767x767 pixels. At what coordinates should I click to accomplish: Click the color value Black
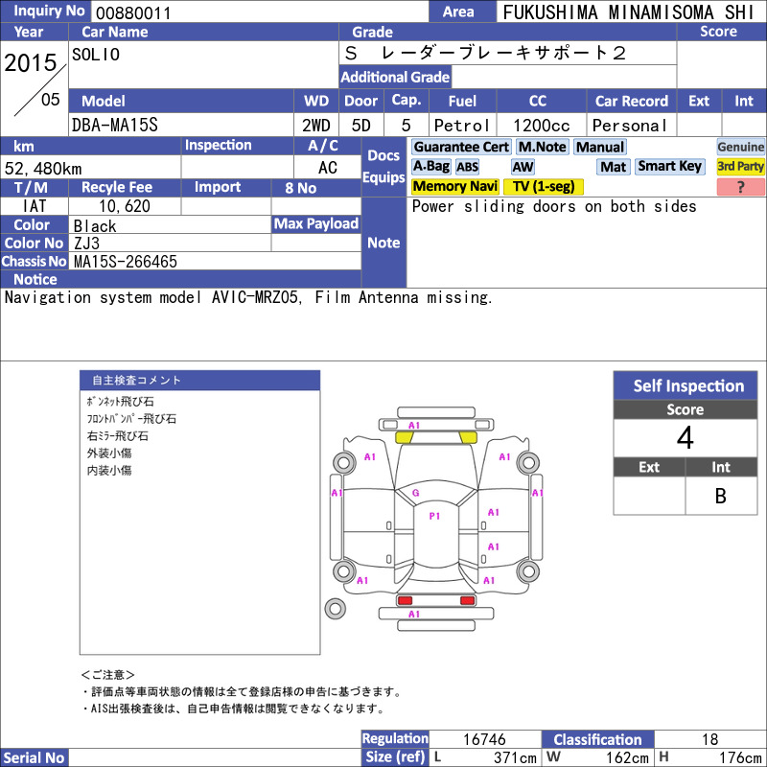point(95,226)
